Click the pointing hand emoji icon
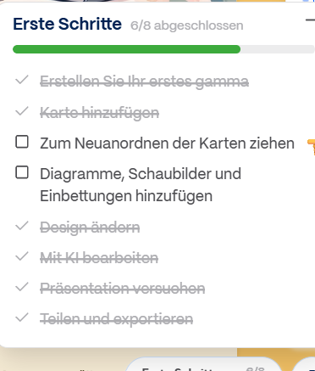Image resolution: width=315 pixels, height=371 pixels. point(311,146)
